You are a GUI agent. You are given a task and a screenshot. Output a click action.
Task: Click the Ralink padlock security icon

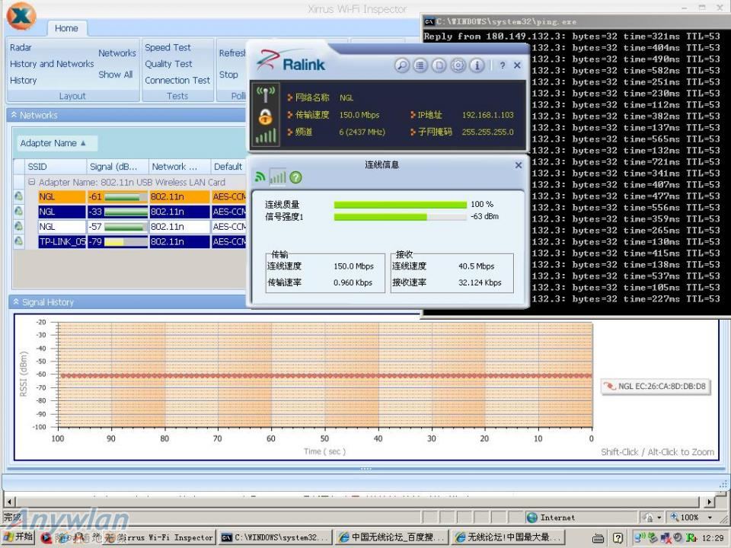coord(265,116)
